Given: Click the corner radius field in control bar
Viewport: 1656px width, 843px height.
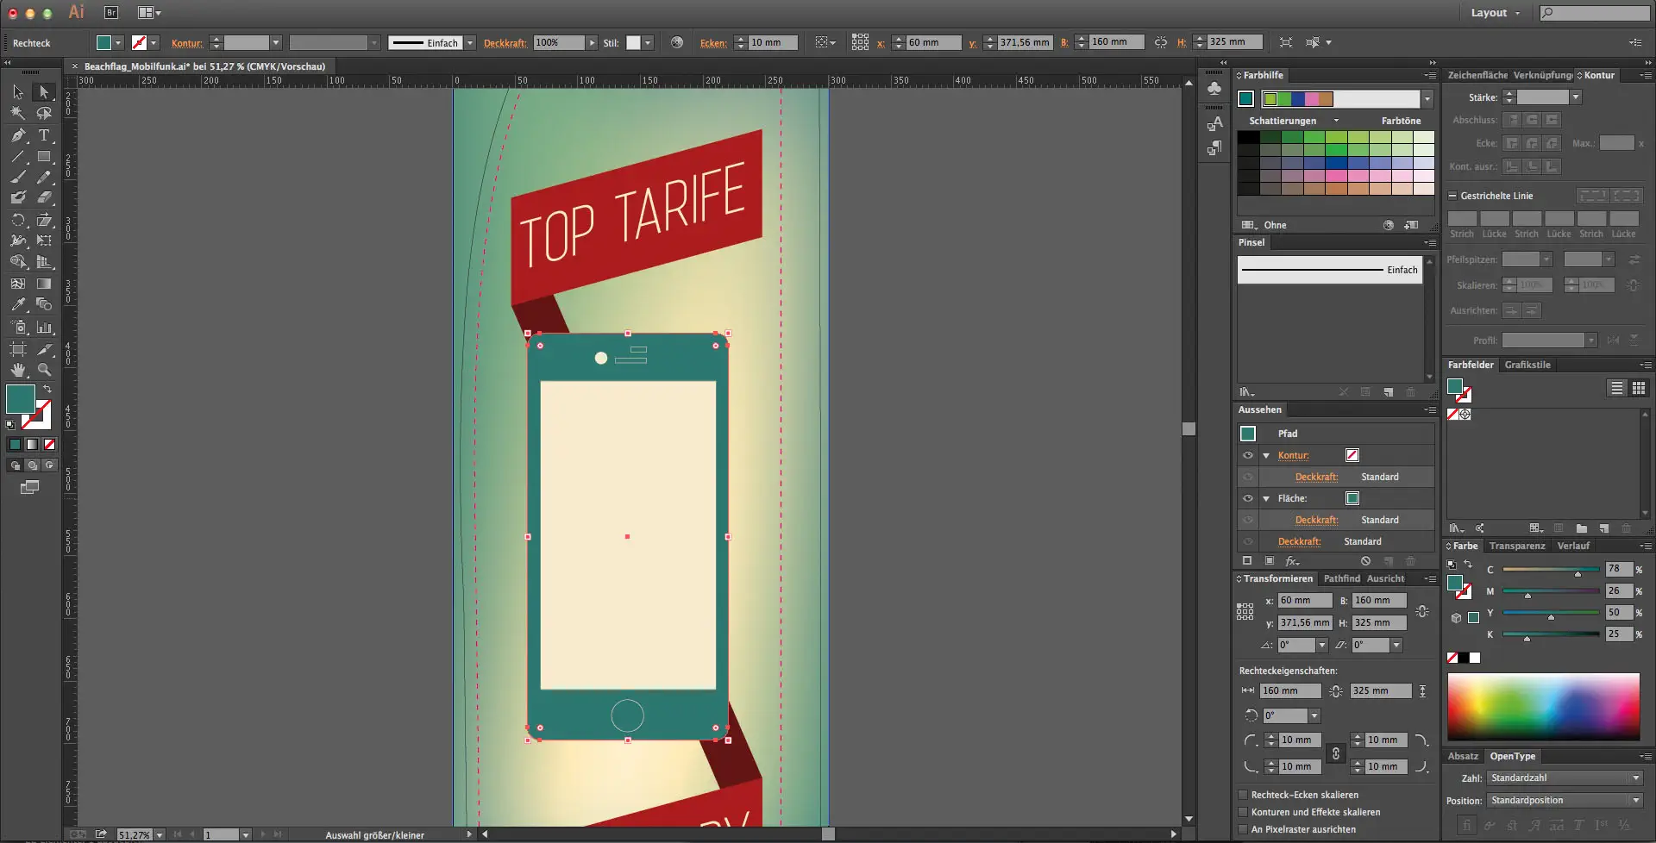Looking at the screenshot, I should coord(772,42).
